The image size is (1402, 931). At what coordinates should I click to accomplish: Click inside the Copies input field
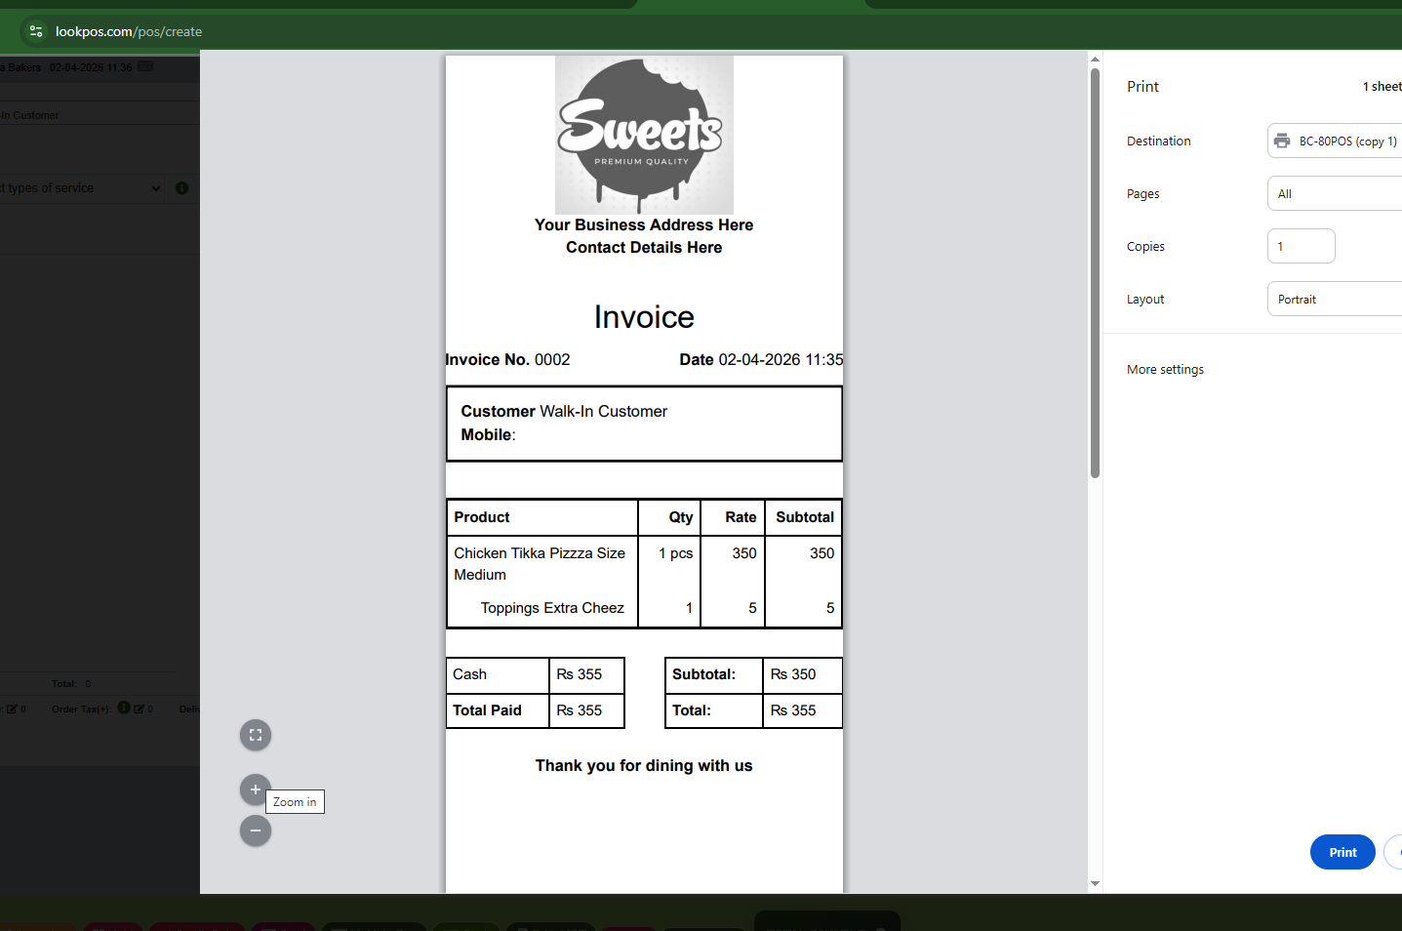(1301, 245)
